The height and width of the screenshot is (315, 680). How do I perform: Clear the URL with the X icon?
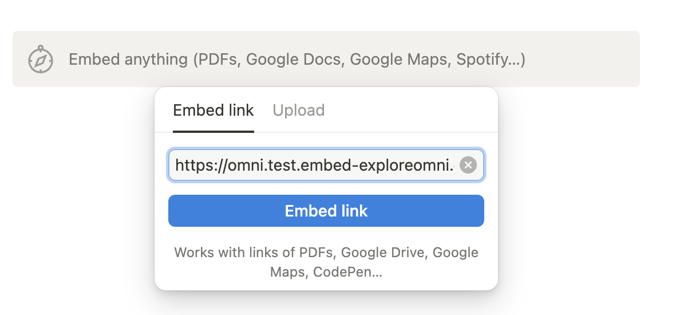coord(468,166)
